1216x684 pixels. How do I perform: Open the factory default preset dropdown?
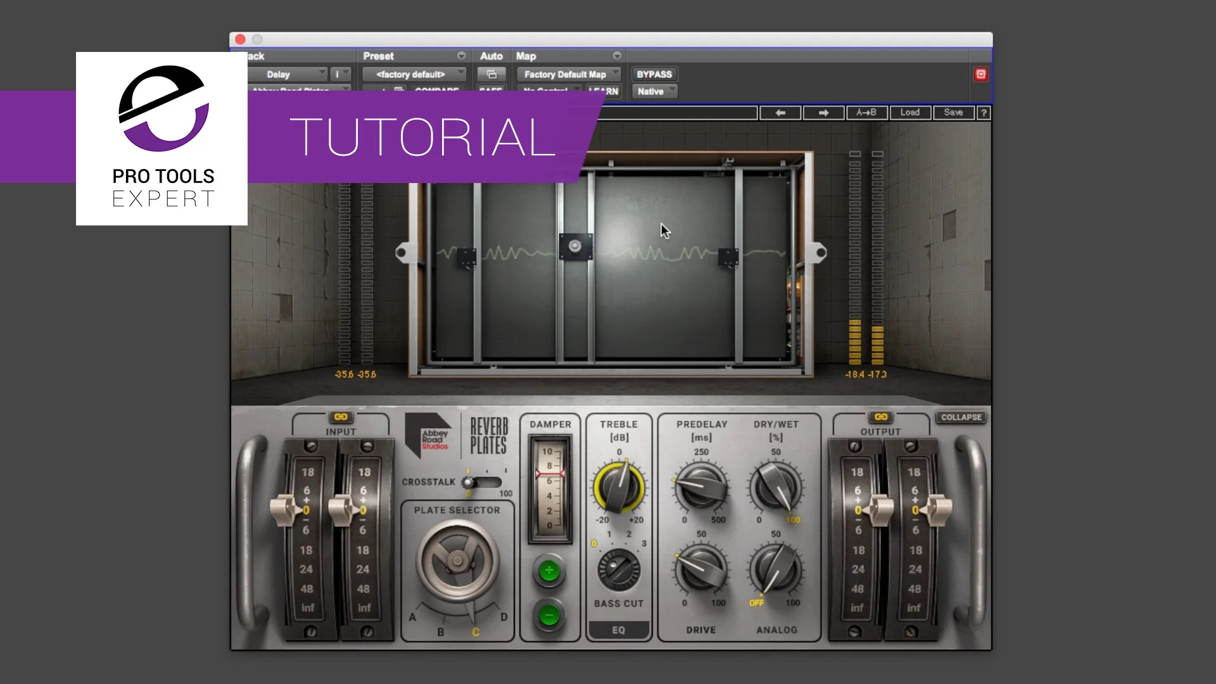pos(414,74)
